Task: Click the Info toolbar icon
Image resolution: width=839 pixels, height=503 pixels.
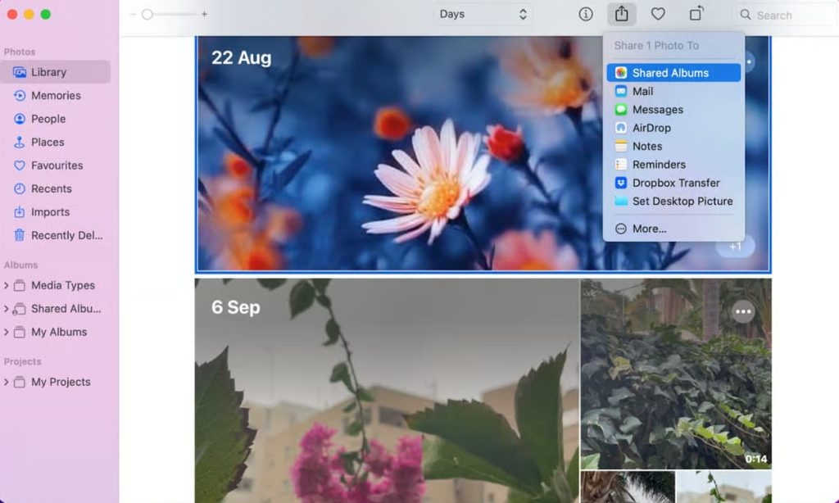Action: [x=585, y=15]
